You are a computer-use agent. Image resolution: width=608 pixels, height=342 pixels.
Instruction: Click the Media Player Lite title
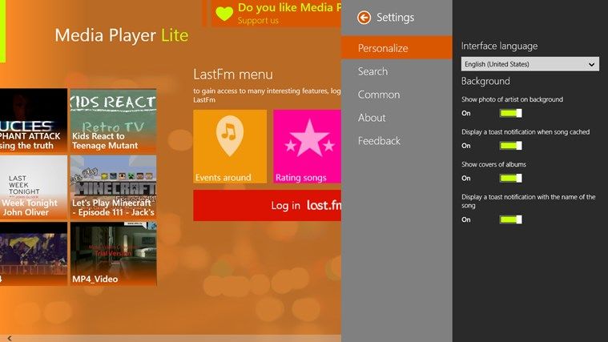point(122,35)
